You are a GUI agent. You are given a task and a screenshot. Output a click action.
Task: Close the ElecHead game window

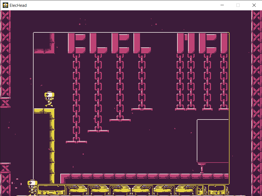[254, 5]
